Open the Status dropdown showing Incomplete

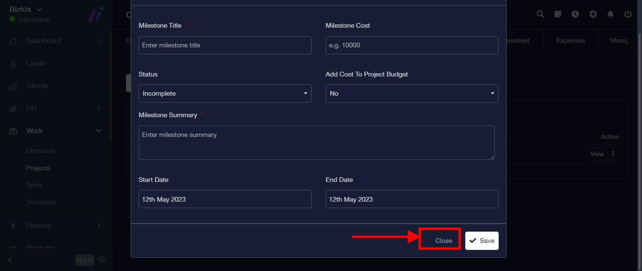point(225,93)
